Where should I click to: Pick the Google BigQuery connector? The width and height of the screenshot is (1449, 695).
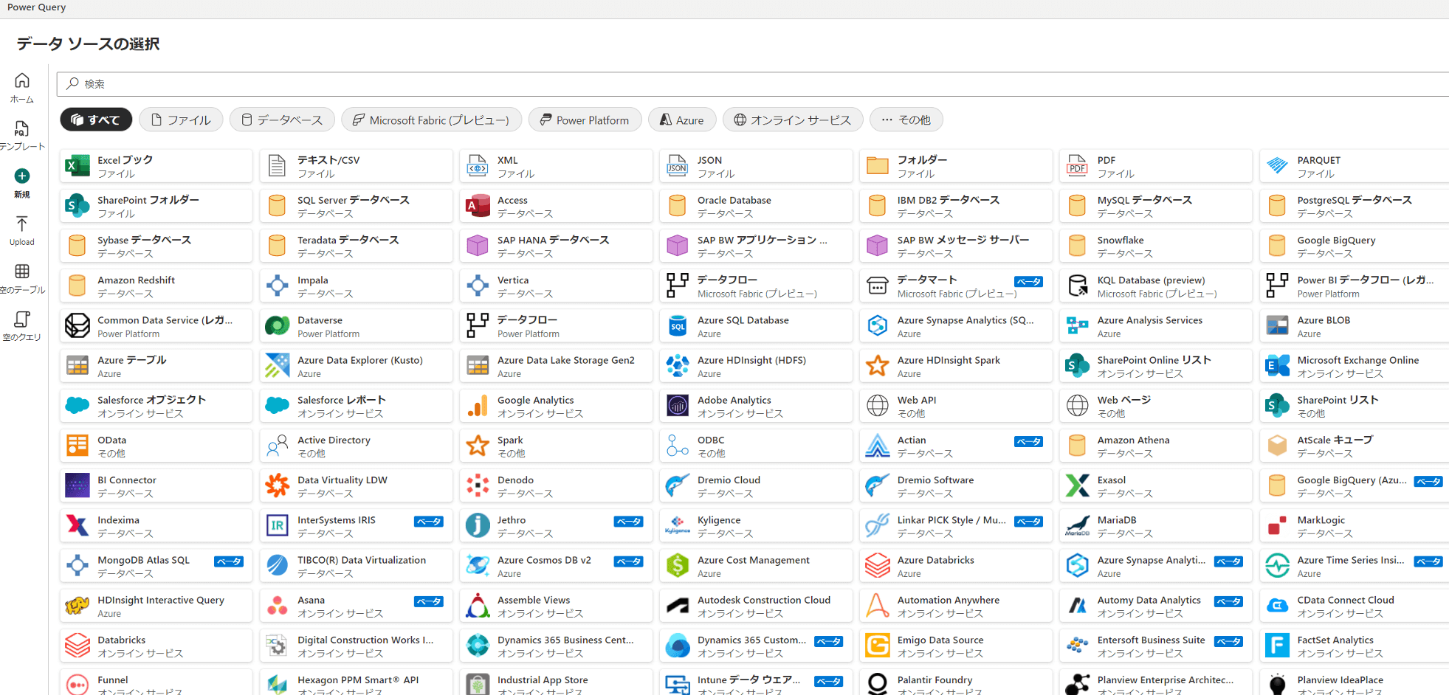coord(1355,246)
